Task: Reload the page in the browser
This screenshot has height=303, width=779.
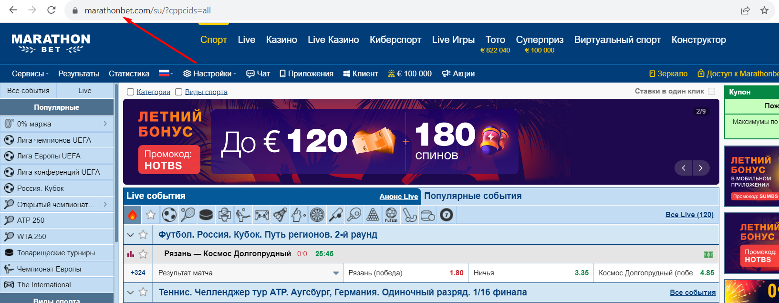Action: coord(52,10)
